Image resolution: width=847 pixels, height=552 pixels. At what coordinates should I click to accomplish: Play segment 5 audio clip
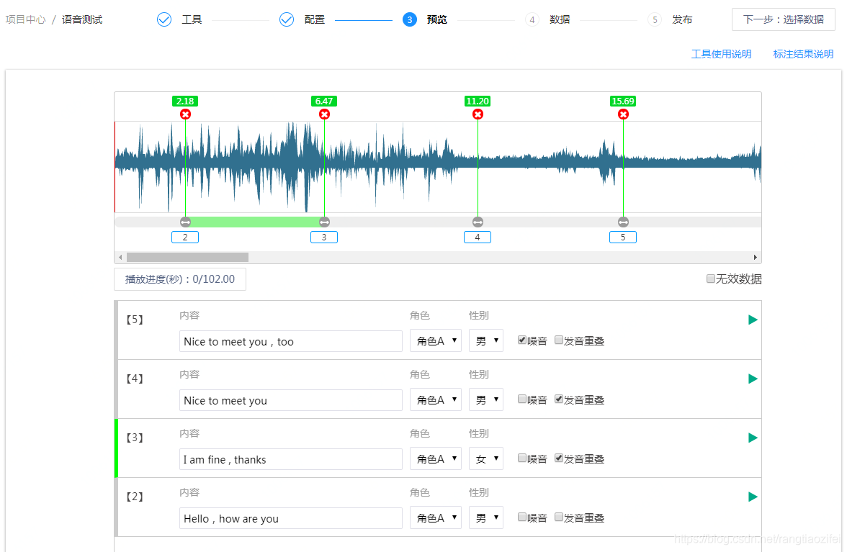753,320
